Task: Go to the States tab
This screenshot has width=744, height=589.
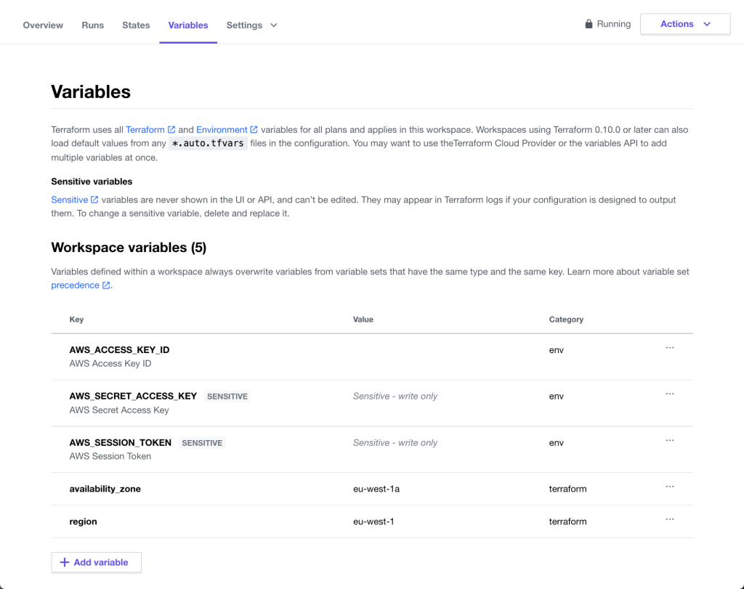Action: point(136,25)
